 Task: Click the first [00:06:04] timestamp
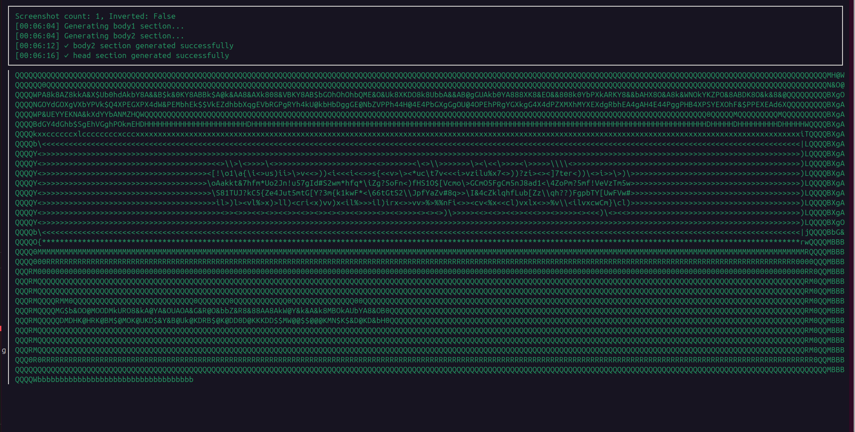[x=37, y=26]
